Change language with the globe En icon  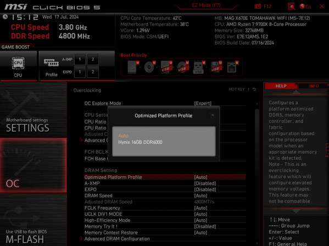coord(305,7)
